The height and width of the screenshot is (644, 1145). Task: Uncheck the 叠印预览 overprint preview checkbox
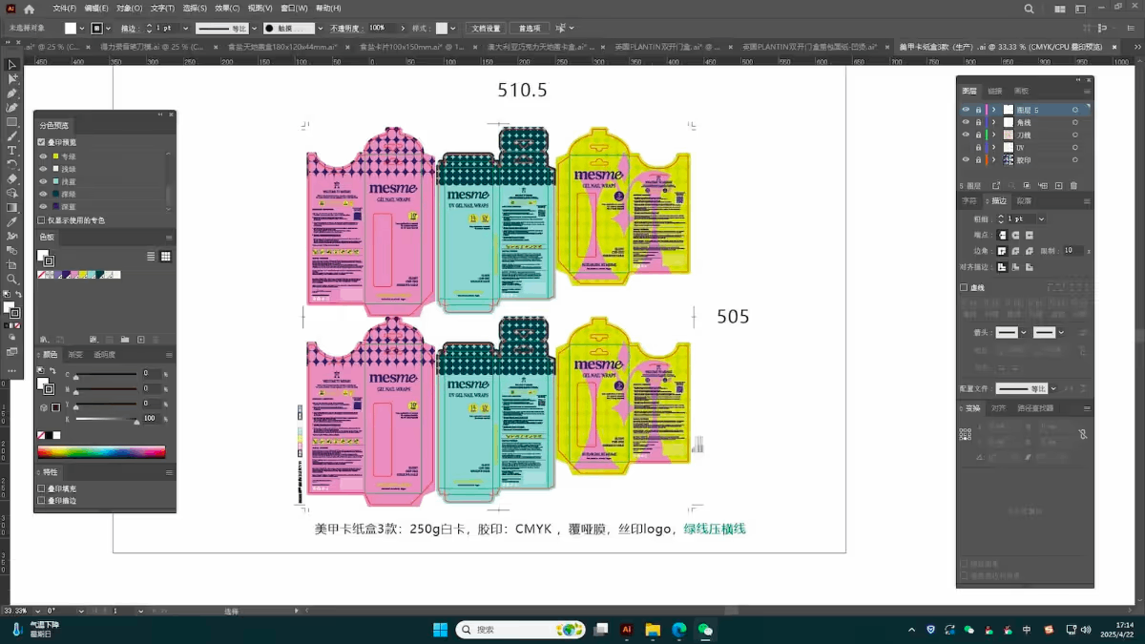(x=40, y=143)
